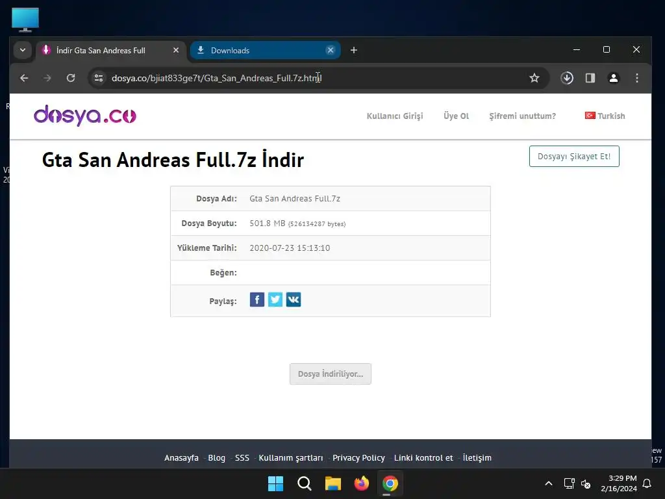The width and height of the screenshot is (665, 499).
Task: Open File Explorer from taskbar
Action: [333, 483]
